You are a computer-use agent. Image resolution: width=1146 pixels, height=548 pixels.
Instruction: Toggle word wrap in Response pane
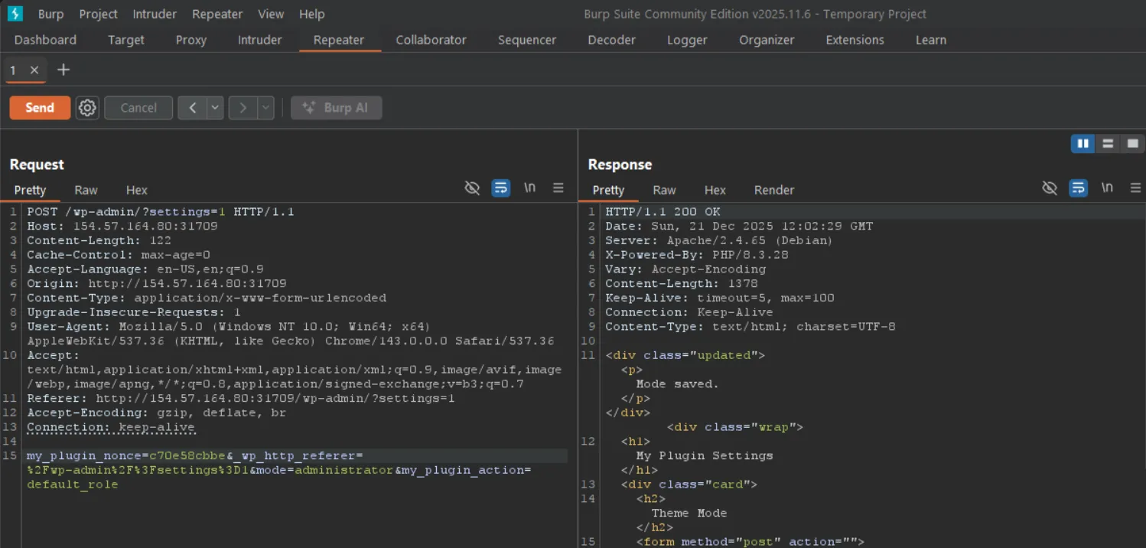pos(1079,188)
